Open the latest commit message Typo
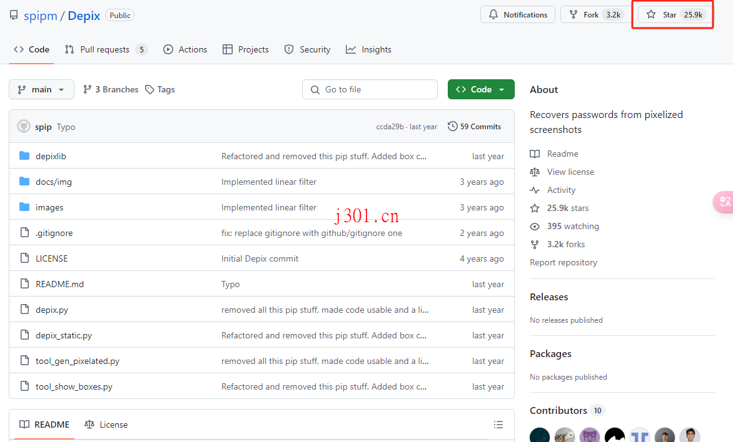The height and width of the screenshot is (442, 733). coord(66,127)
